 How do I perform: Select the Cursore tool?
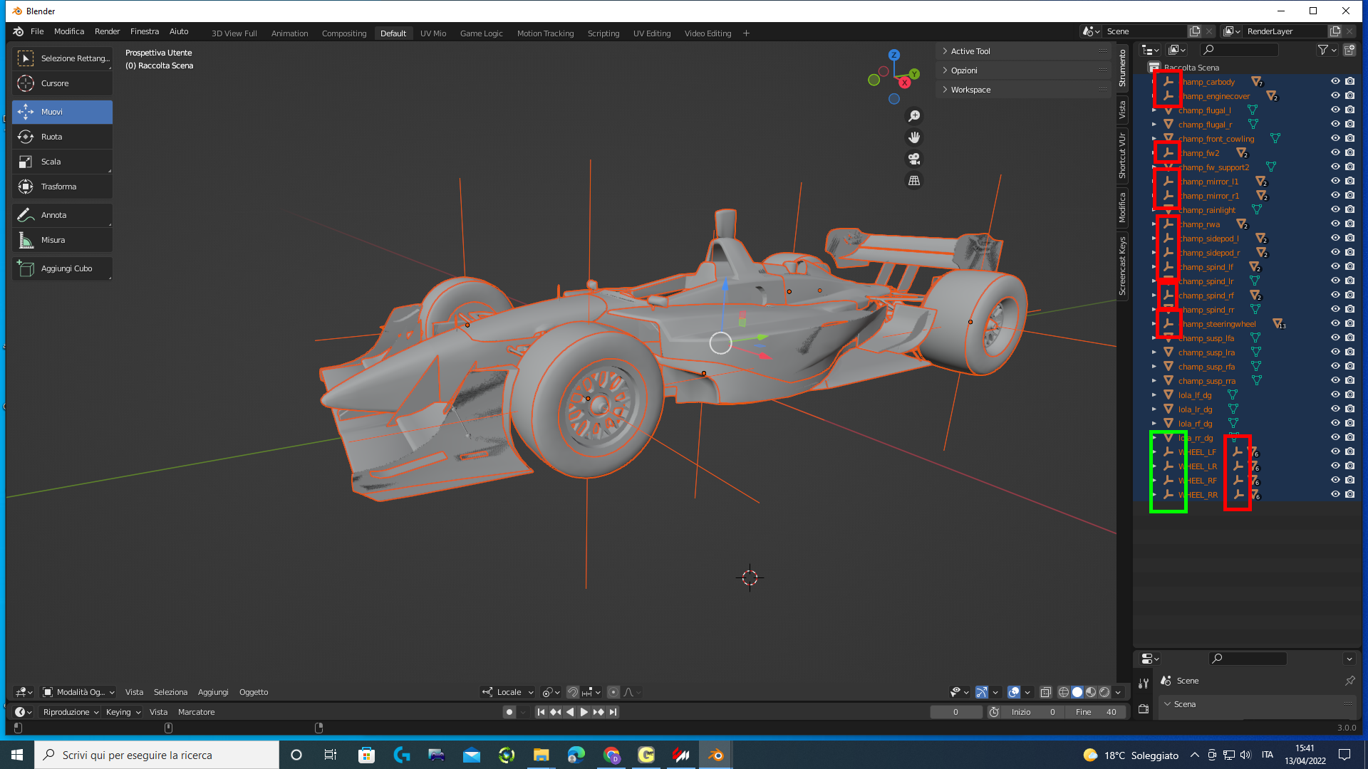tap(62, 83)
